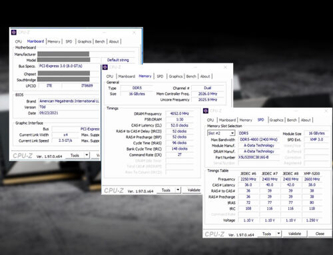Open Graphics tab in Mainboard window

point(85,41)
